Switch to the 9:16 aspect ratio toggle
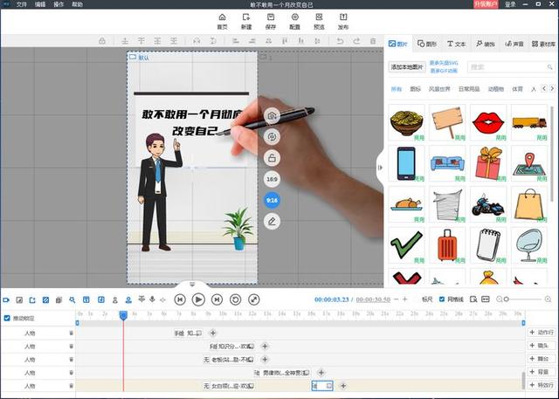This screenshot has width=559, height=399. 272,200
